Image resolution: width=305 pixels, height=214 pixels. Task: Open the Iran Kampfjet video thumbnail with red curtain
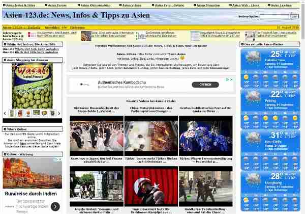tap(151, 186)
